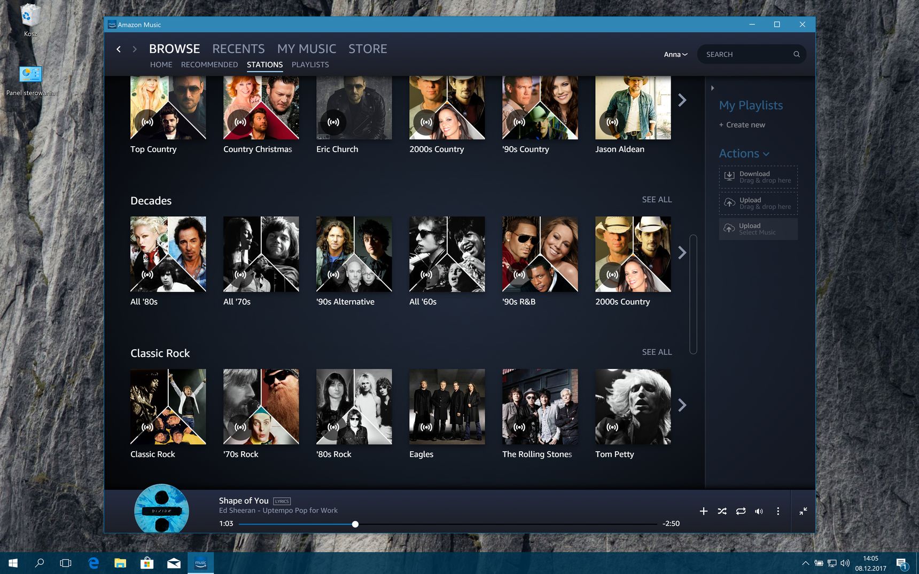This screenshot has height=574, width=919.
Task: Play the Jason Aldean station
Action: pyautogui.click(x=612, y=122)
